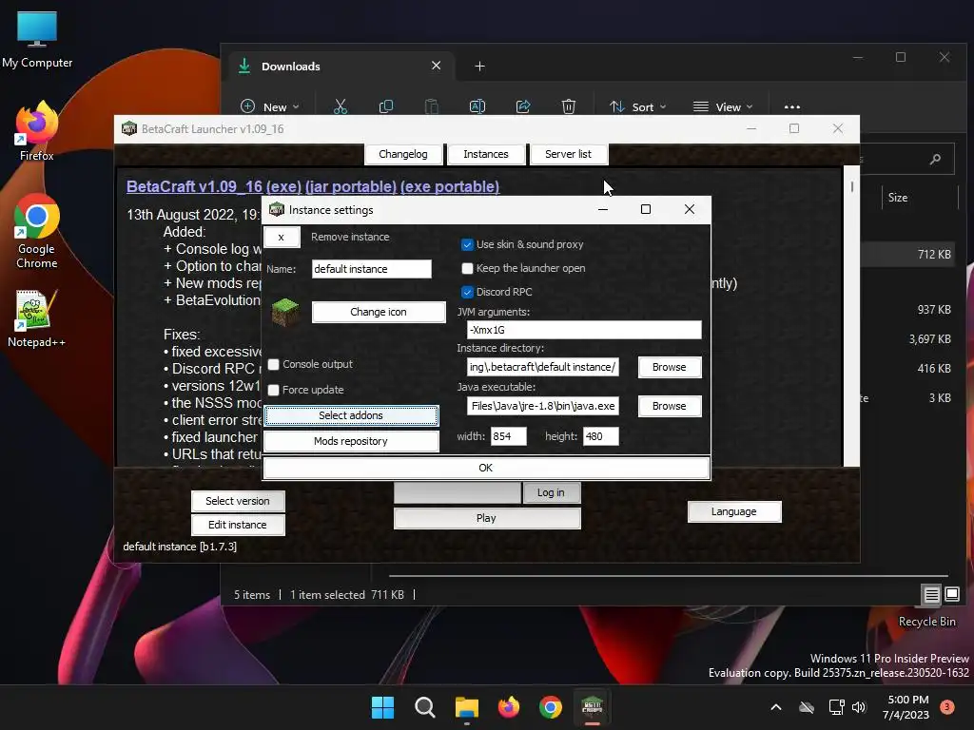The height and width of the screenshot is (730, 974).
Task: Click Change icon button
Action: coord(379,312)
